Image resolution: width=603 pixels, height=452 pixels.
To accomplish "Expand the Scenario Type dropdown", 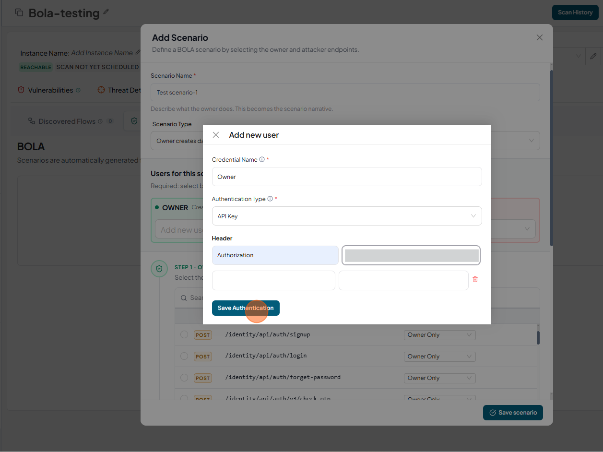I will [x=531, y=141].
